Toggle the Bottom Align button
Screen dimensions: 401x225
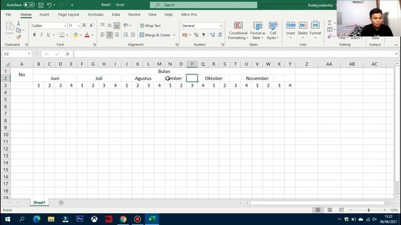pos(117,25)
